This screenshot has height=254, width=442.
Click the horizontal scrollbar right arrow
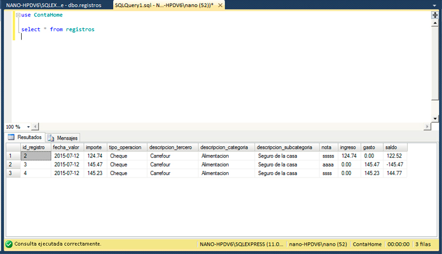(x=427, y=127)
